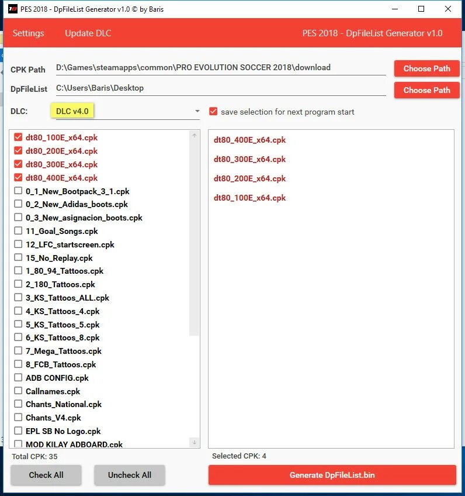Check 3_KS_Tattoos_ALL.cpk checkbox
Screen dimensions: 465x496
click(18, 297)
